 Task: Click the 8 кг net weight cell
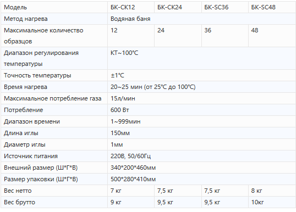tap(272, 191)
